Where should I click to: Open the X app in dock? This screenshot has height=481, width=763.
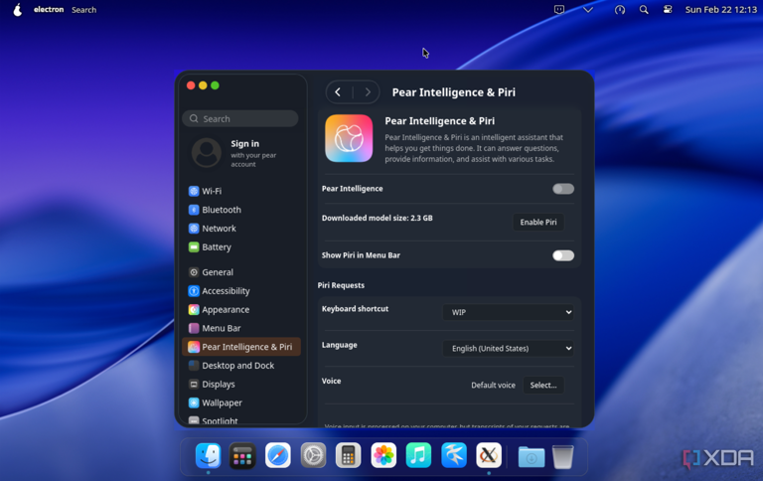(x=489, y=456)
